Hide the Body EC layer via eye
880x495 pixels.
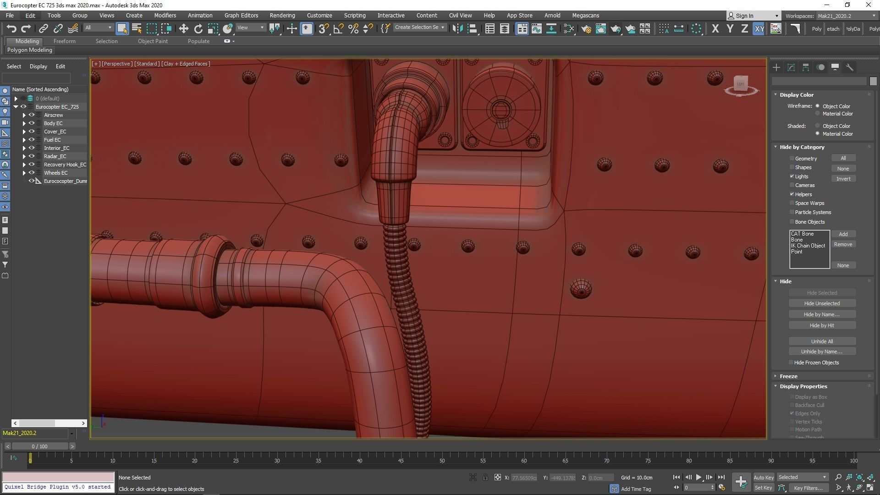click(x=32, y=123)
